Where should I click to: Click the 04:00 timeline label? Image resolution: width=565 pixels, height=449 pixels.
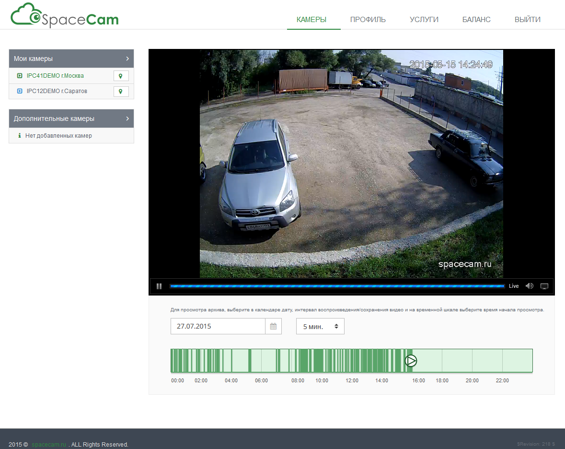point(231,380)
